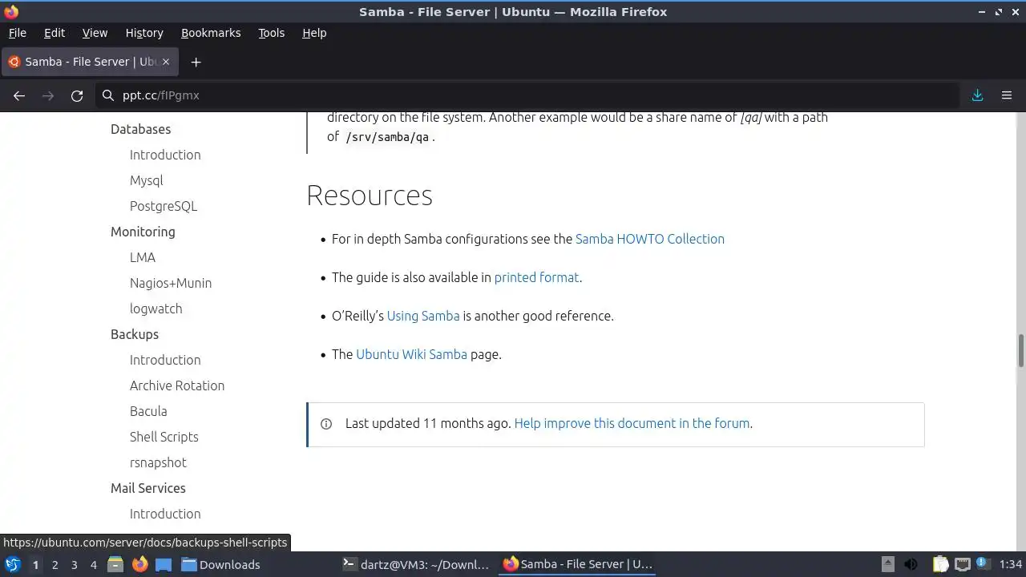The image size is (1026, 577).
Task: Open the Bookmarks menu
Action: point(211,33)
